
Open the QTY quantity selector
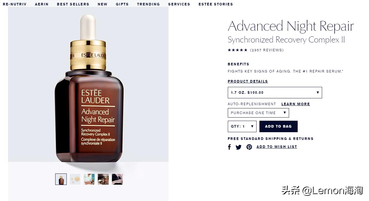[242, 126]
